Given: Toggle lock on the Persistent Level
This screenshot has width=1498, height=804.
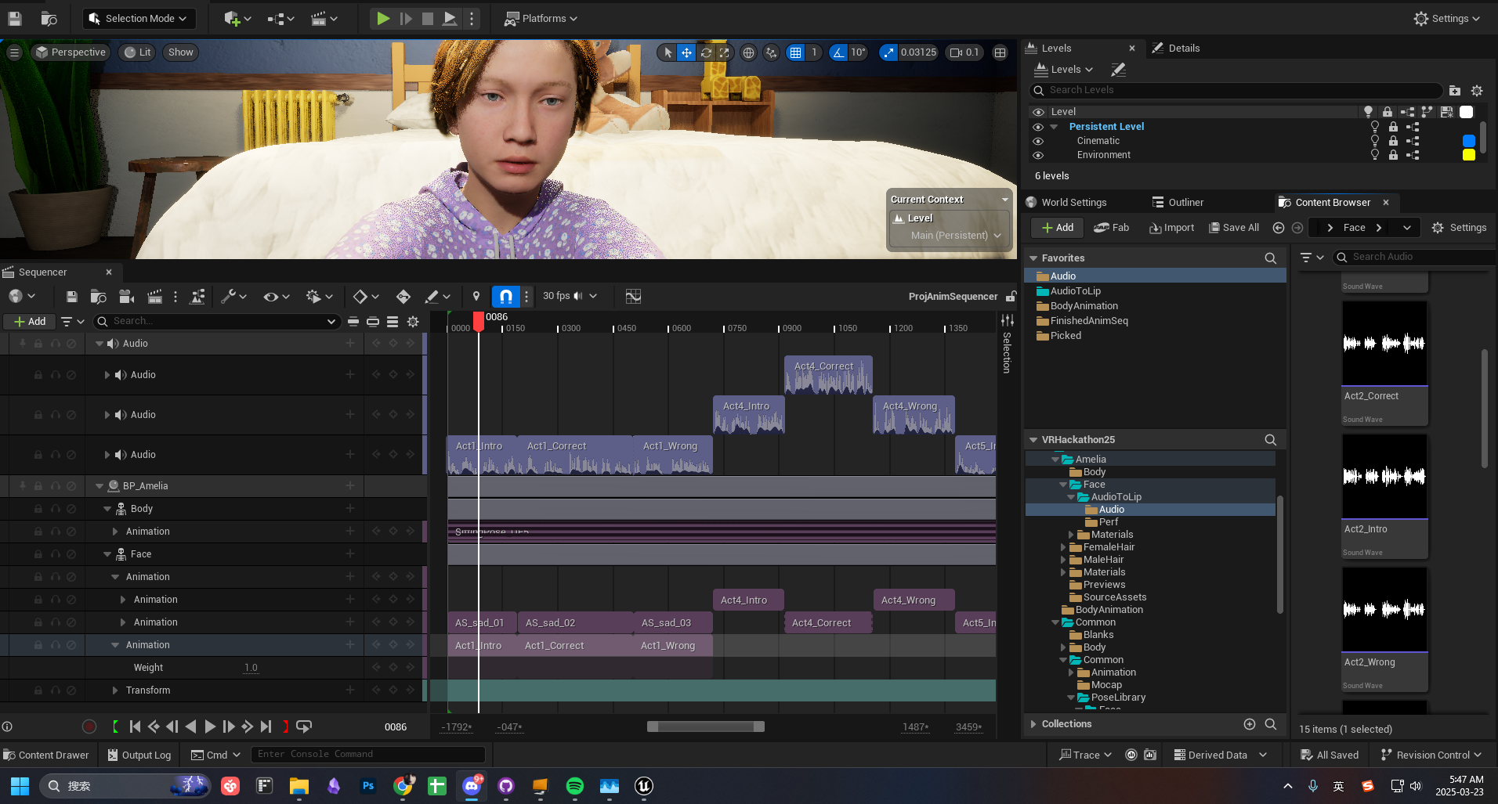Looking at the screenshot, I should [x=1393, y=127].
